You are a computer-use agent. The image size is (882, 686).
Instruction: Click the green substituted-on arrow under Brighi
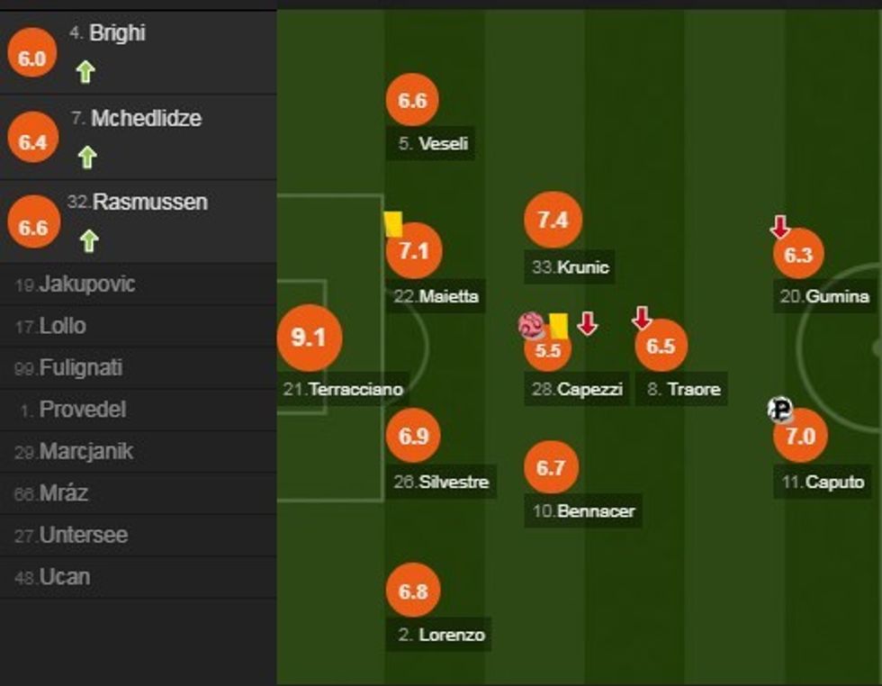click(x=85, y=72)
